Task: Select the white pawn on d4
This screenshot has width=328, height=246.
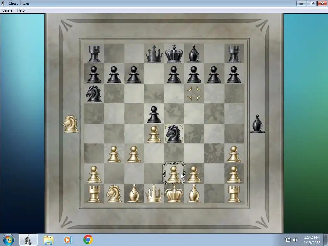Action: point(154,134)
